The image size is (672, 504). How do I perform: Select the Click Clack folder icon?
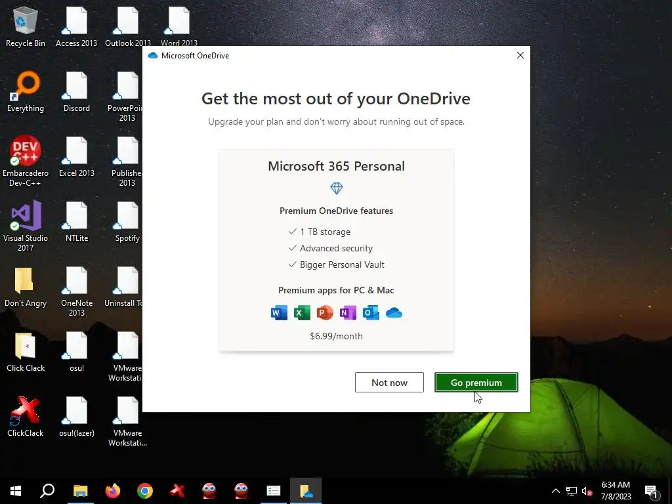(x=26, y=352)
